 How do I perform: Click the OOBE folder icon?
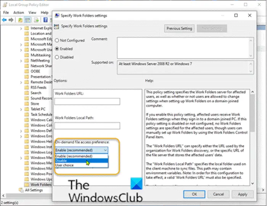click(27, 71)
